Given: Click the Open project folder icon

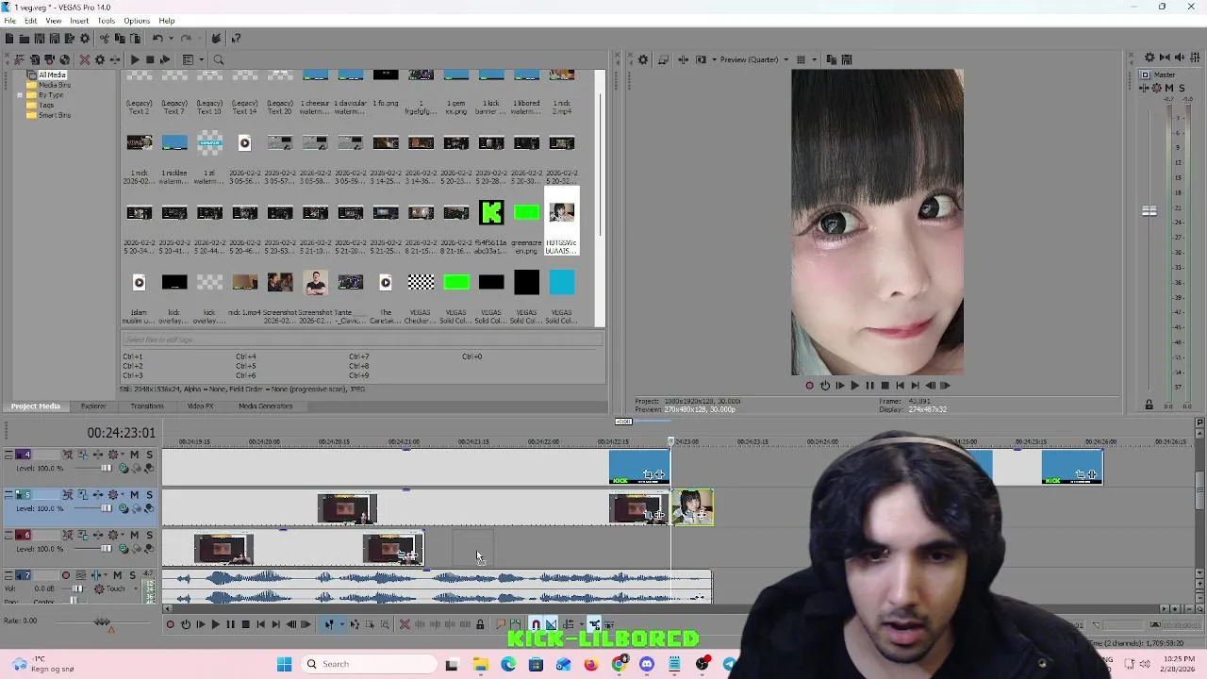Looking at the screenshot, I should (x=25, y=39).
